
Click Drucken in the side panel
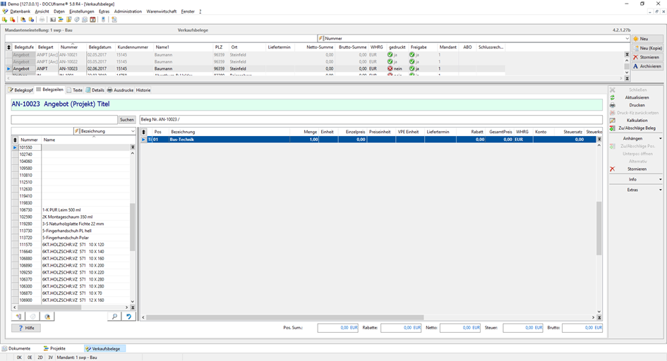(636, 105)
